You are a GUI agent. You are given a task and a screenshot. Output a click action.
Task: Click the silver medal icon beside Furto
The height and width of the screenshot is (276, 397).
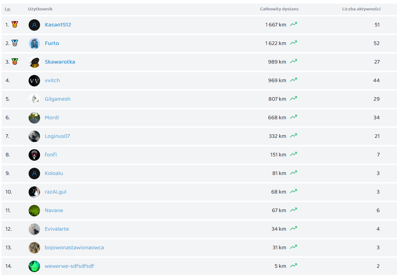coord(15,43)
